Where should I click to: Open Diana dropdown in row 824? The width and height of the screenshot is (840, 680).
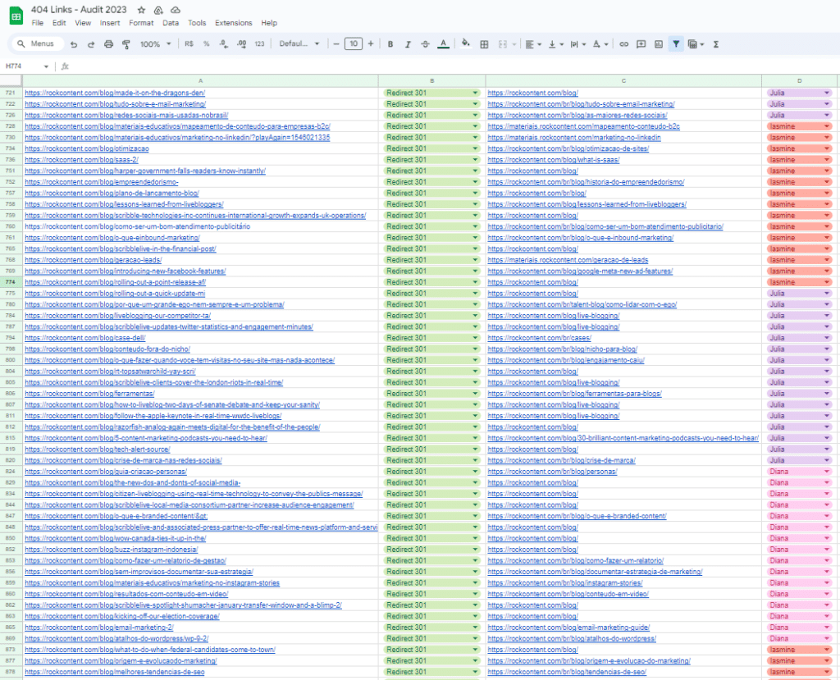click(x=827, y=472)
